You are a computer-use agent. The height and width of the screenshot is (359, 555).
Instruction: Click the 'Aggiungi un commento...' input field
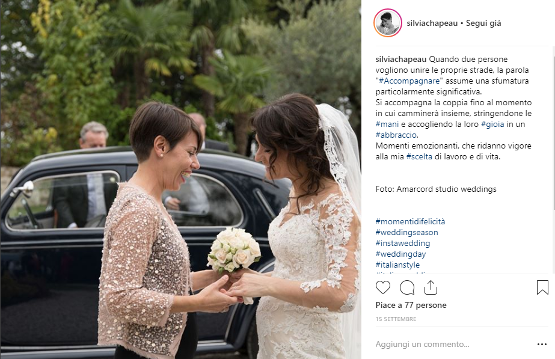454,344
